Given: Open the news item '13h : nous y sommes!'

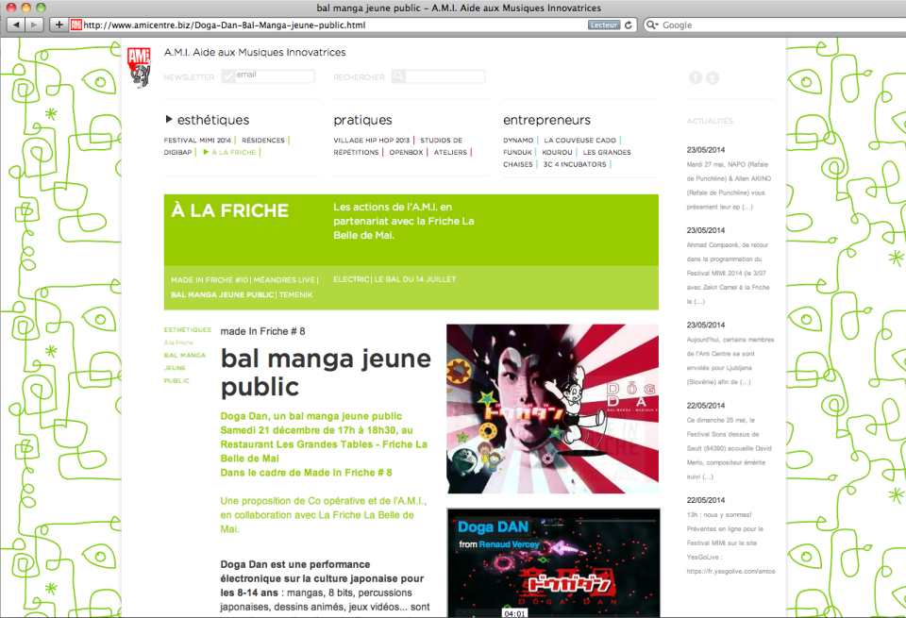Looking at the screenshot, I should (x=730, y=543).
